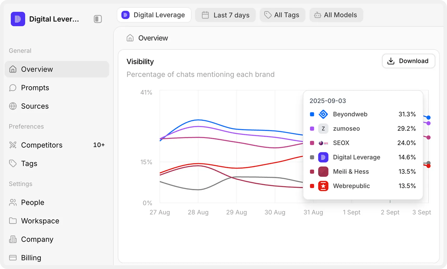Collapse the sidebar using the panel toggle icon
The width and height of the screenshot is (447, 269).
click(x=98, y=19)
